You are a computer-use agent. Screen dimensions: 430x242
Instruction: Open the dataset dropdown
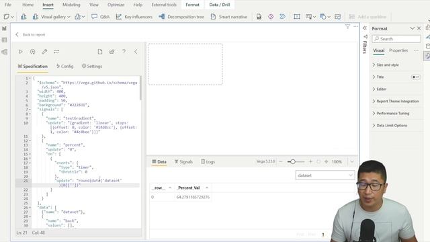325,175
